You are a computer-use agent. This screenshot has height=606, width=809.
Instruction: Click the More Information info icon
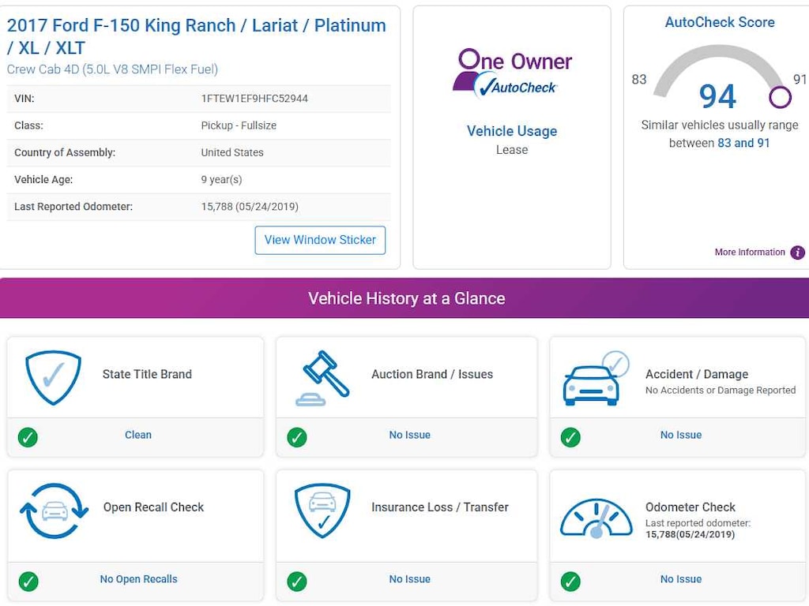(x=797, y=252)
